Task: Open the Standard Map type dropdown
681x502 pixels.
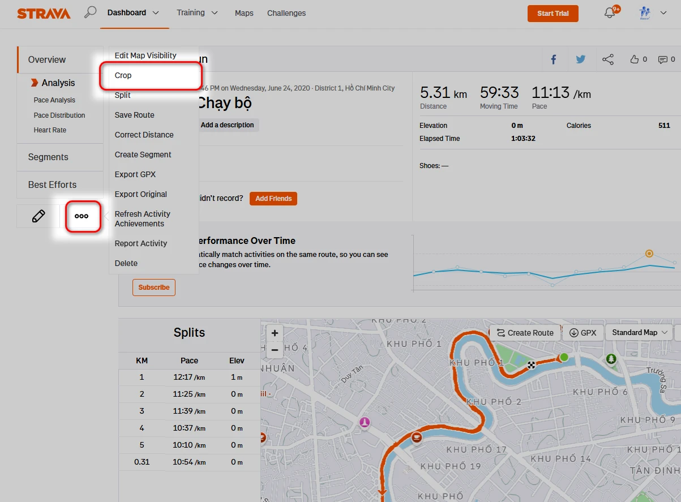Action: pos(639,332)
